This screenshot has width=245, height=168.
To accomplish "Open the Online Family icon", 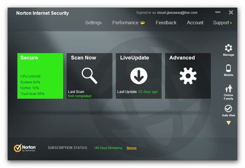I will click(x=229, y=89).
